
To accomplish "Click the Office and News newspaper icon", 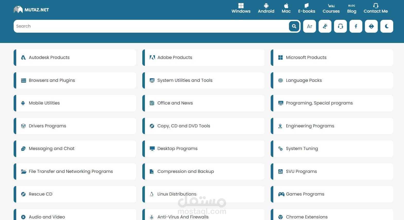I will tap(152, 103).
